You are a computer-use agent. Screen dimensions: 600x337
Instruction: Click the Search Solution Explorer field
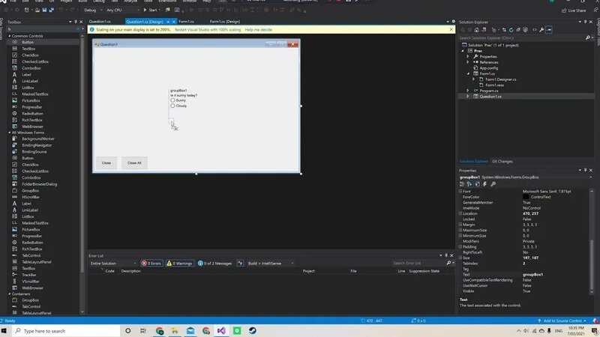click(522, 38)
